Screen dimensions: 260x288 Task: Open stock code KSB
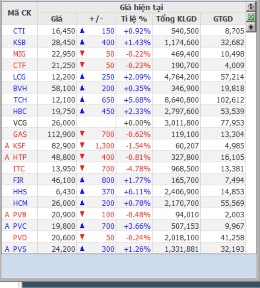point(19,42)
